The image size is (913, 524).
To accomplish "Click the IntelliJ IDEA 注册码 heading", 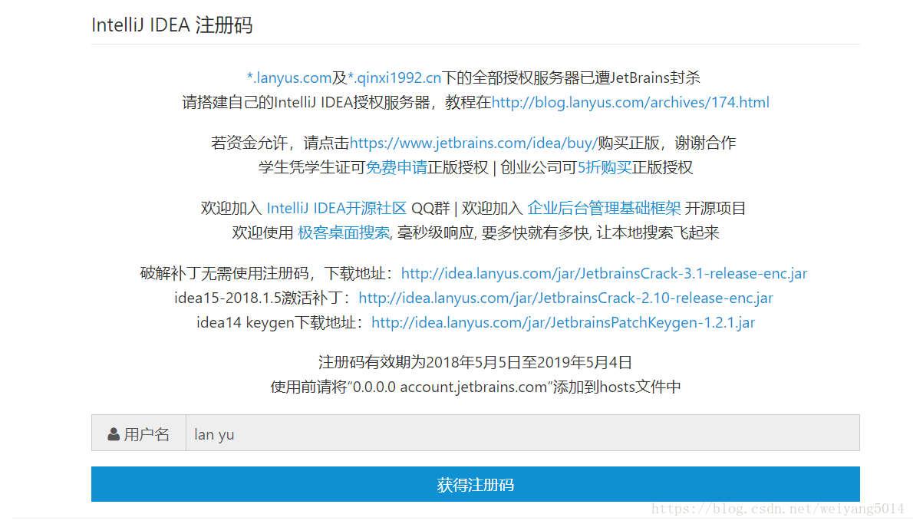I will tap(172, 25).
